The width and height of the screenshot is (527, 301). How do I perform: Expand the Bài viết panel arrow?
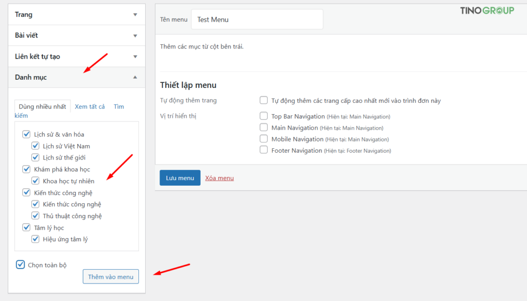click(x=135, y=36)
